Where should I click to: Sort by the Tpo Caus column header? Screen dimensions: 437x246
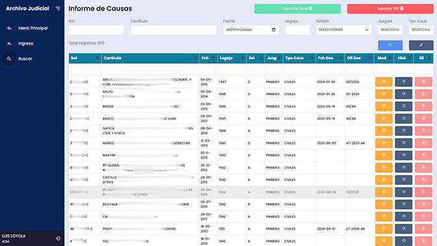click(x=299, y=58)
